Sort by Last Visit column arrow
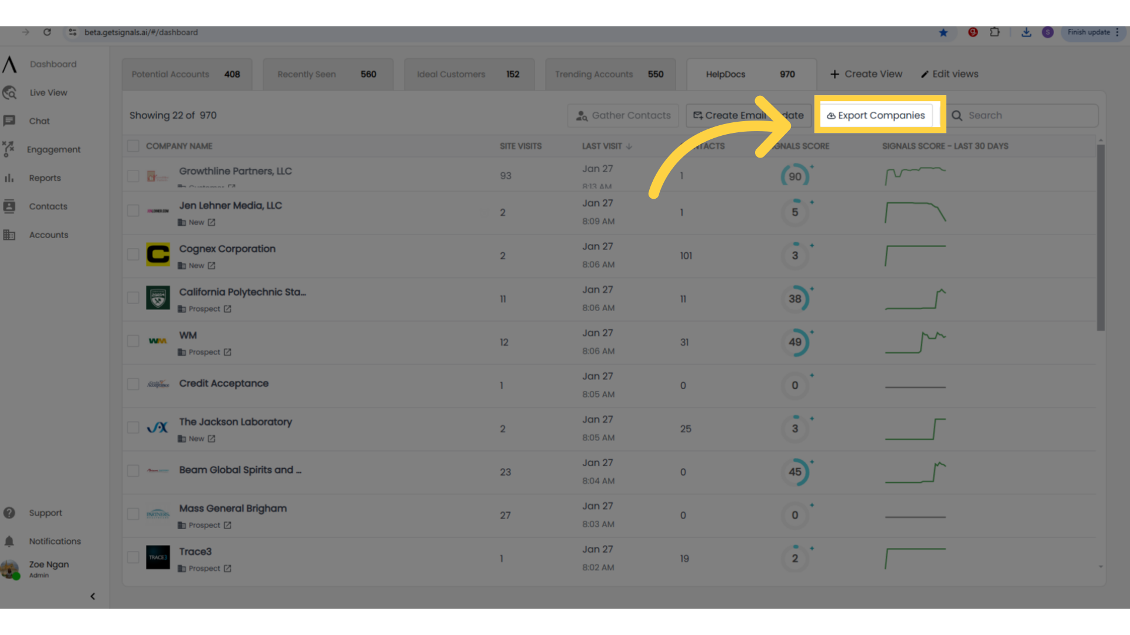 pos(629,146)
